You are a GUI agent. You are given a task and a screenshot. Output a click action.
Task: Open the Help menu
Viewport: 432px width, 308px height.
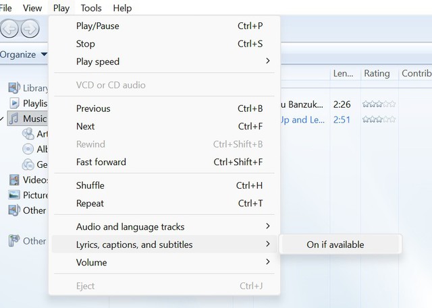(122, 8)
